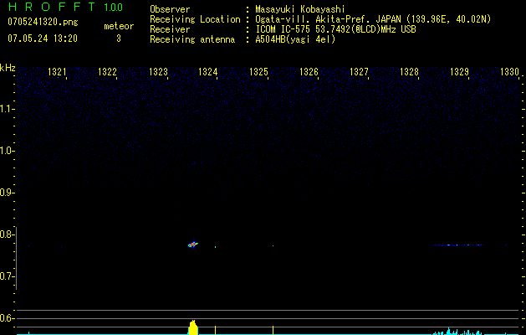Click the Receiving antenna label
The width and height of the screenshot is (526, 335).
pyautogui.click(x=192, y=39)
